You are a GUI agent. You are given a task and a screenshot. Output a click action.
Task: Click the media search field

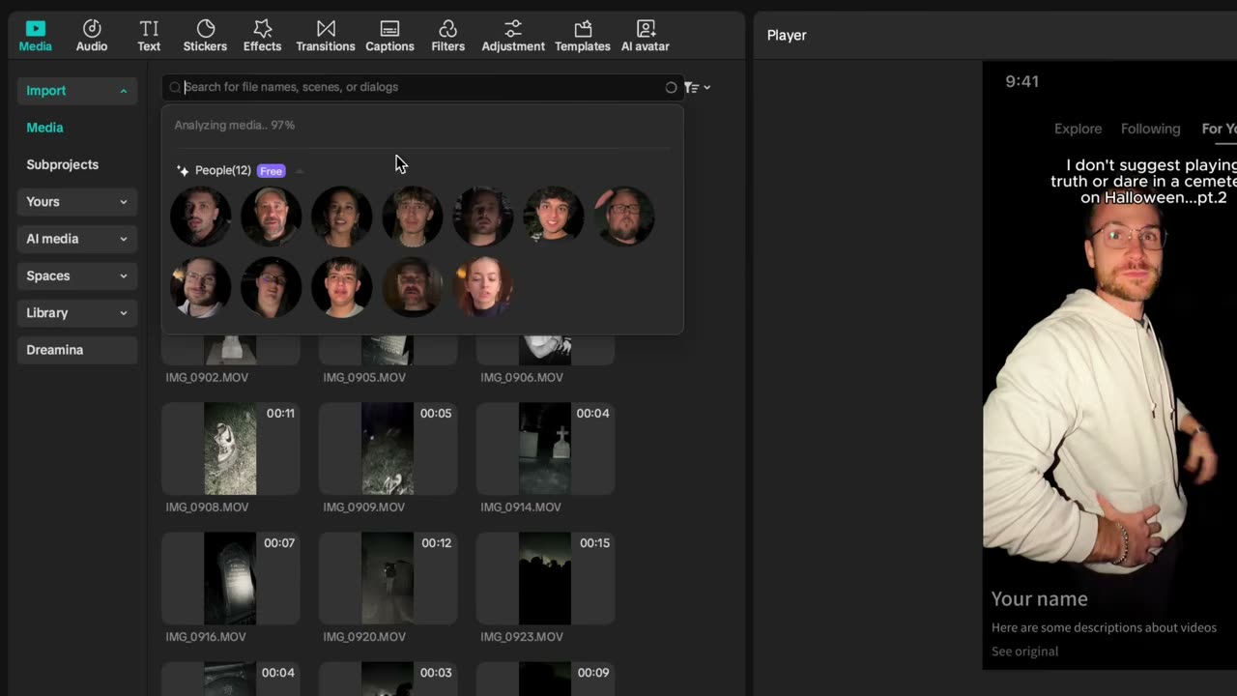(x=422, y=87)
